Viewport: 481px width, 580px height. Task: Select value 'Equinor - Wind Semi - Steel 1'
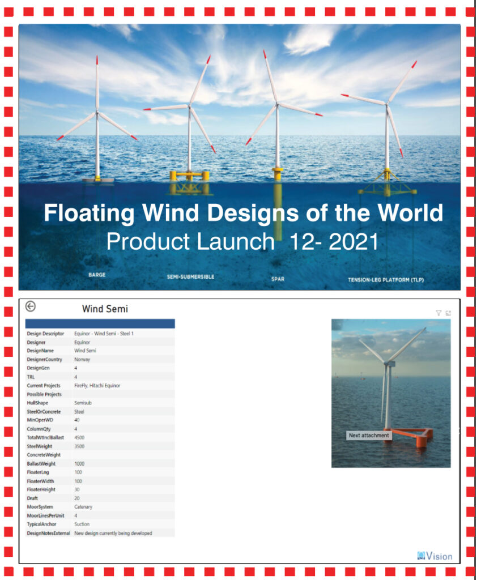(104, 334)
